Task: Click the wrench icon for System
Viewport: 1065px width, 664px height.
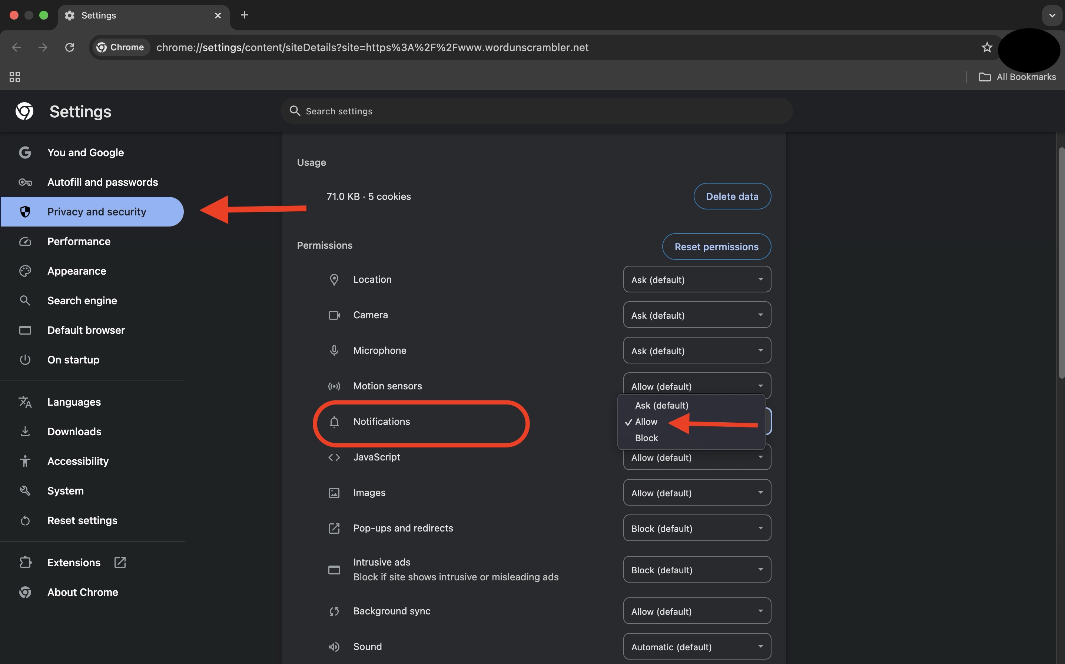Action: (x=25, y=490)
